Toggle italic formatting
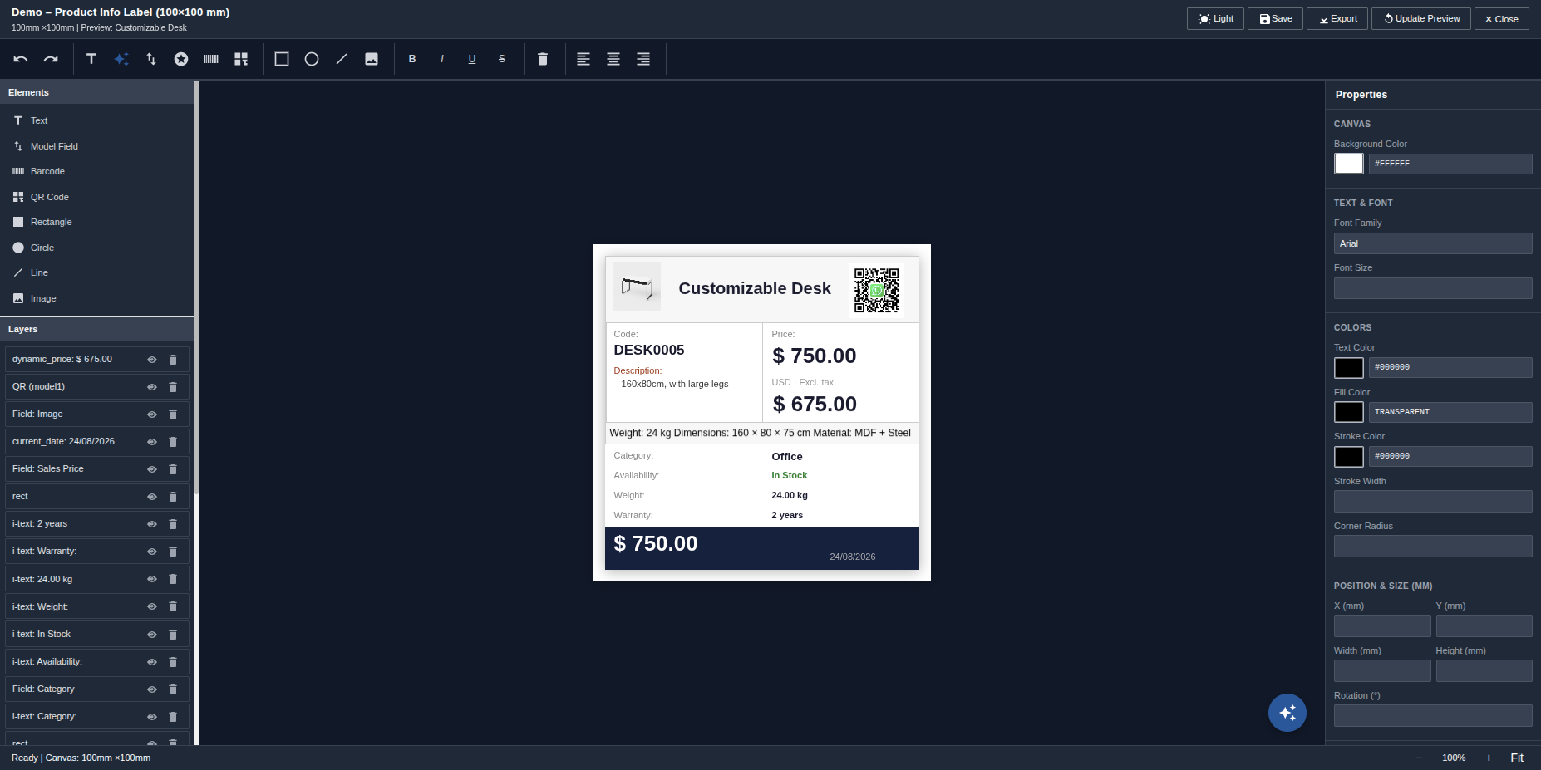Image resolution: width=1541 pixels, height=770 pixels. (x=442, y=59)
